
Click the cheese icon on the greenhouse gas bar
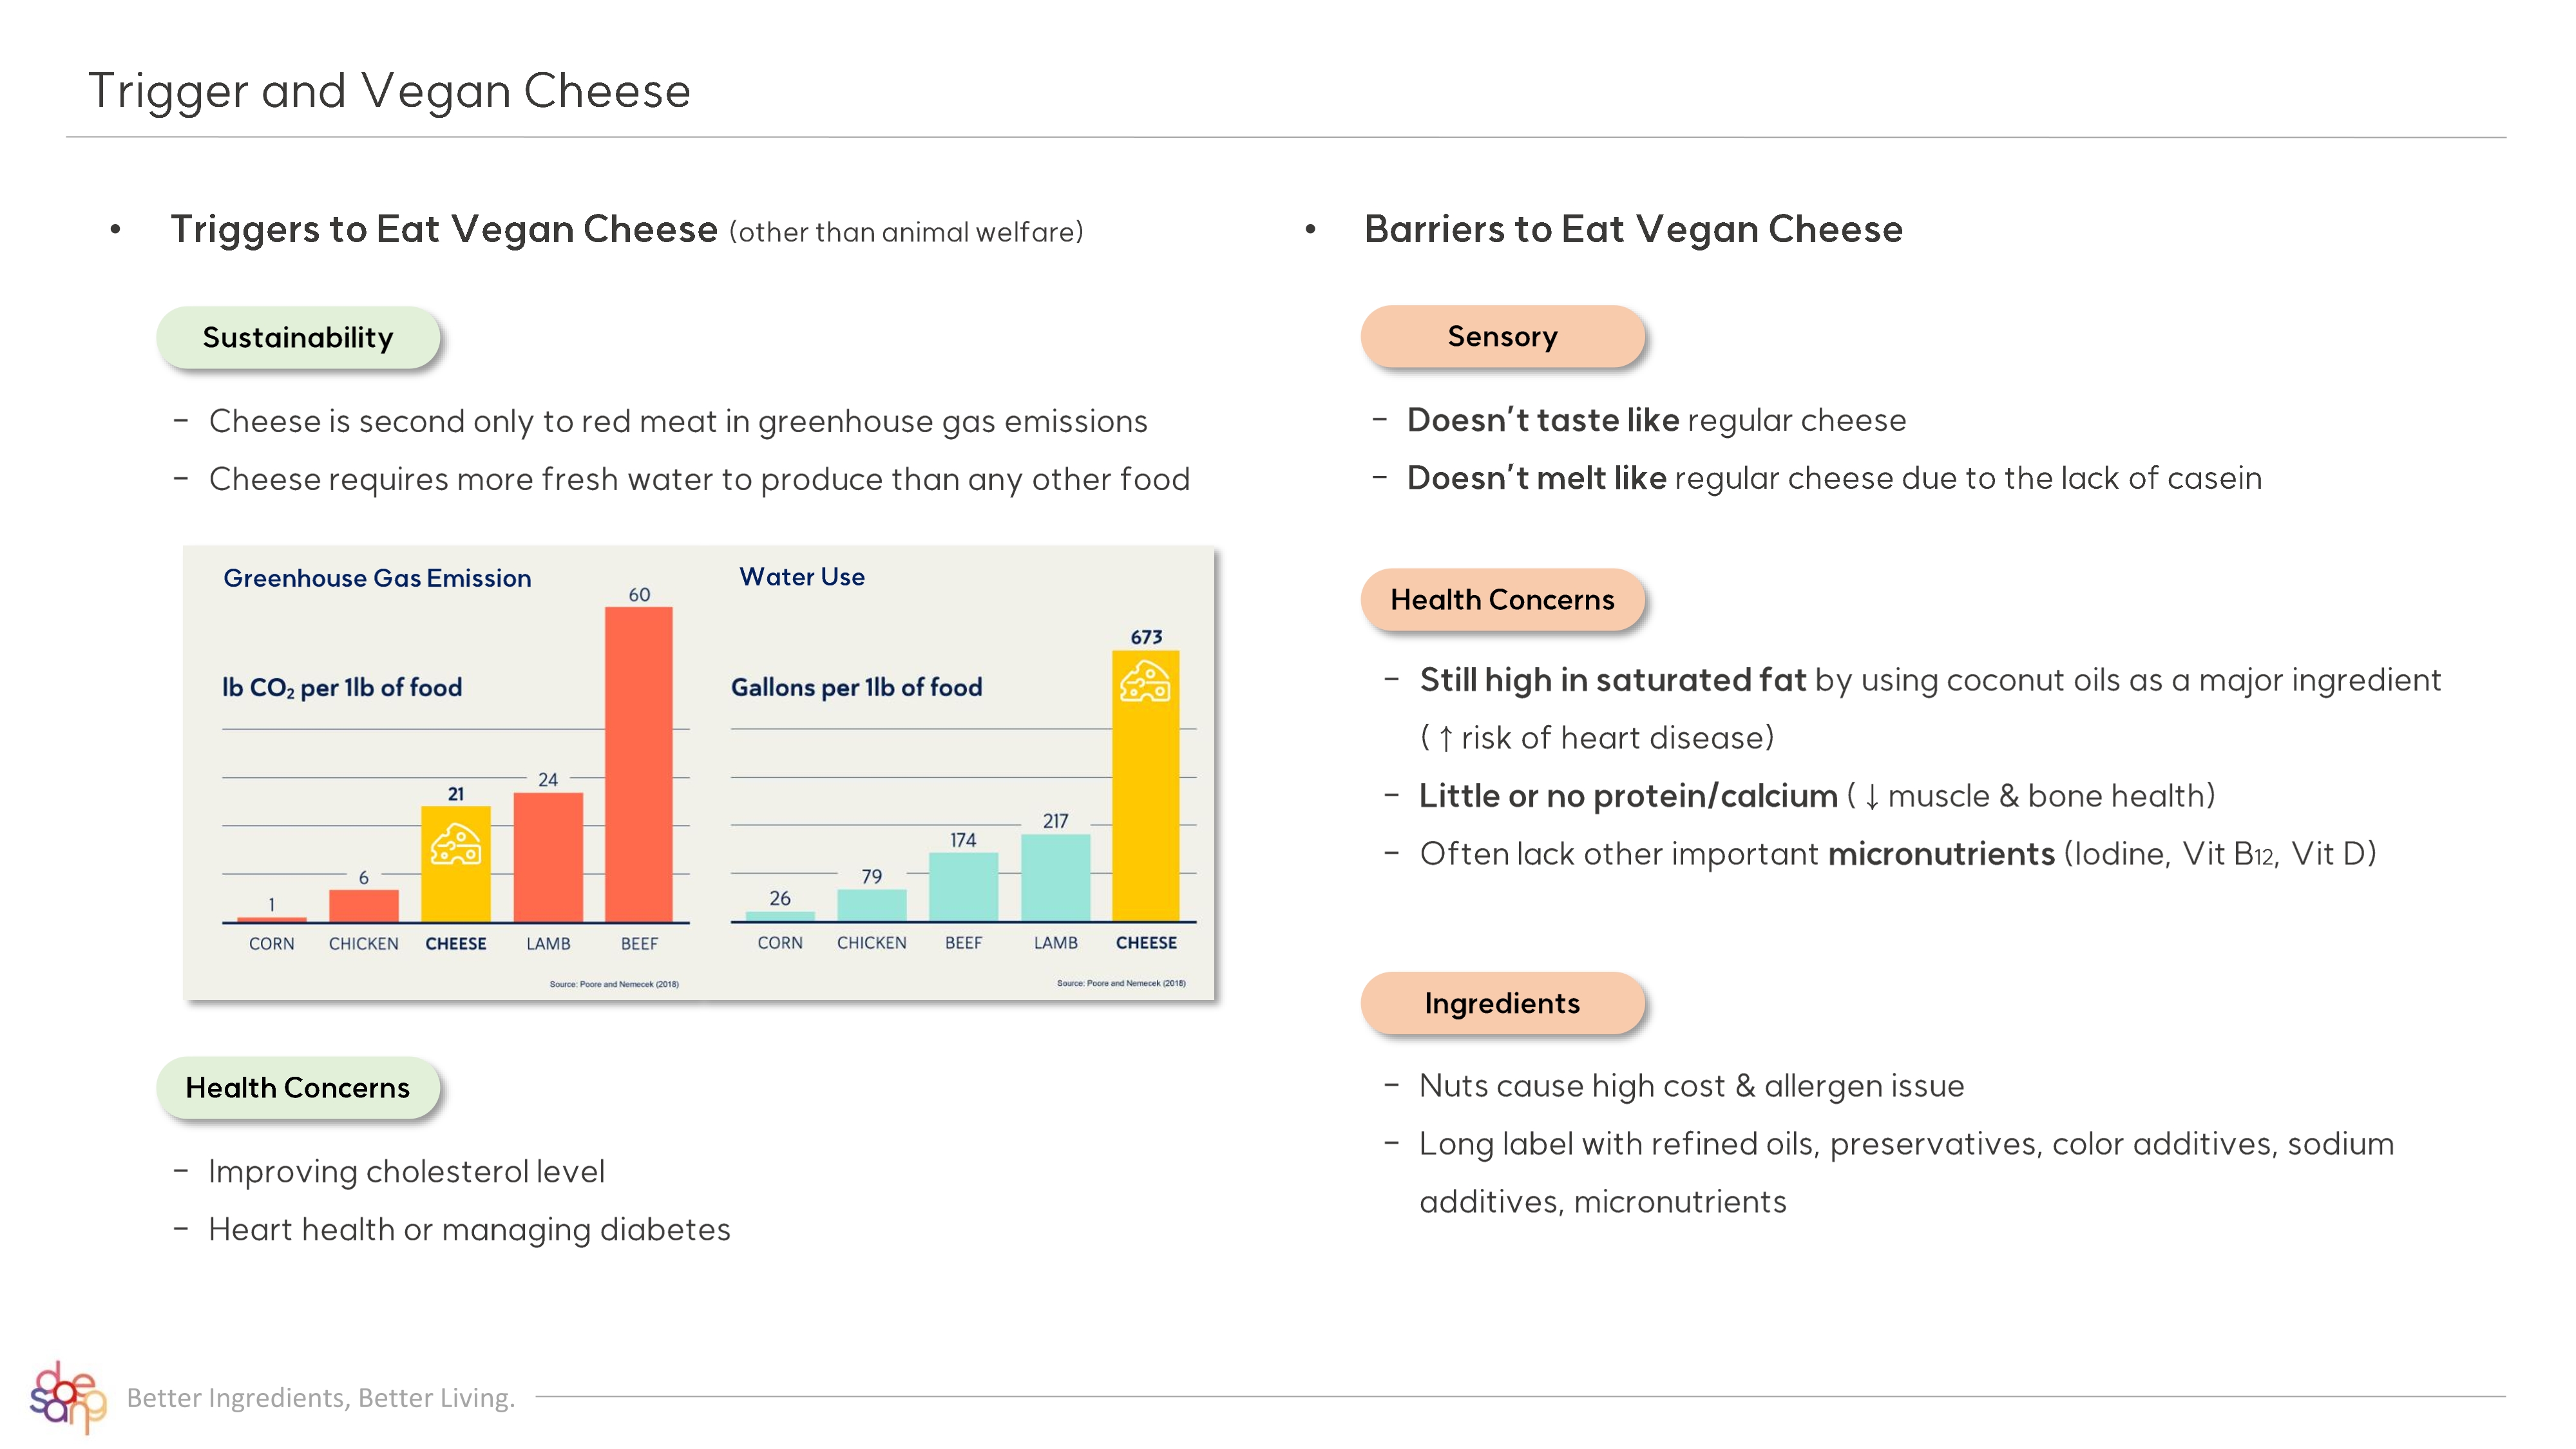point(456,845)
